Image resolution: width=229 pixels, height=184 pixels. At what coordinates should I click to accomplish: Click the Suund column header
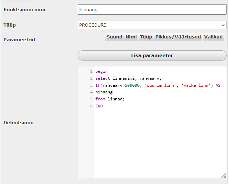click(114, 37)
